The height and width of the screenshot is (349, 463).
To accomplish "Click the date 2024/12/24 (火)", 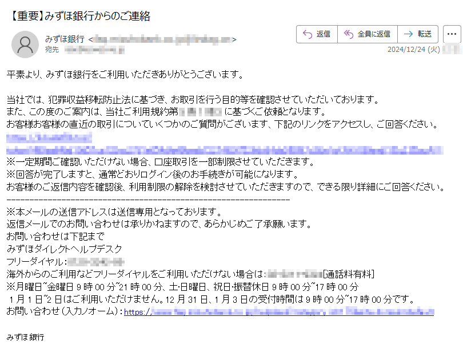I will [414, 50].
